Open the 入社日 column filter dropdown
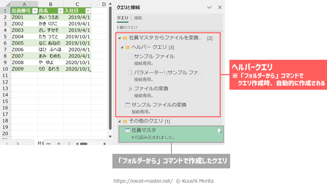This screenshot has width=327, height=184. pos(87,11)
